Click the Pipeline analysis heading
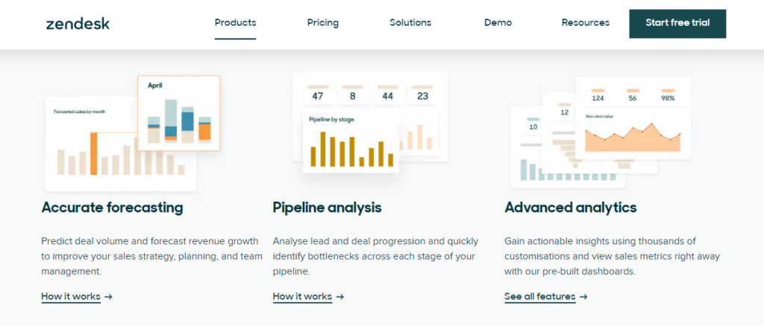This screenshot has width=764, height=326. pyautogui.click(x=327, y=208)
